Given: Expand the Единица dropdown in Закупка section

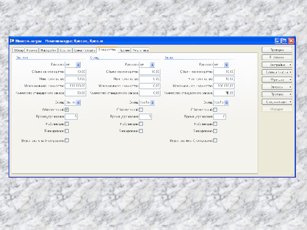Looking at the screenshot, I should coord(78,64).
